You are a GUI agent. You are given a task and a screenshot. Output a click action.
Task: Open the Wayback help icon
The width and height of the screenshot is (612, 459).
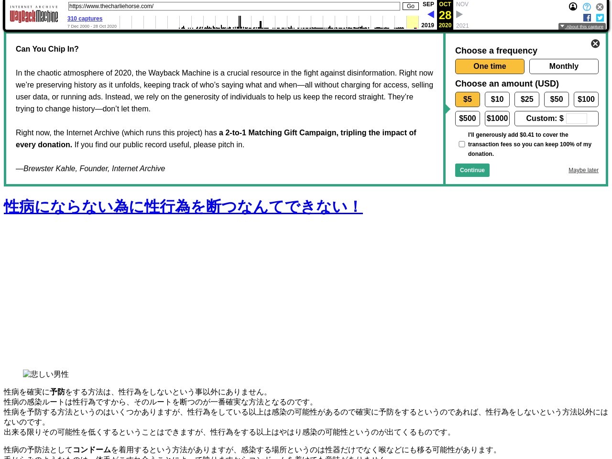[x=587, y=7]
